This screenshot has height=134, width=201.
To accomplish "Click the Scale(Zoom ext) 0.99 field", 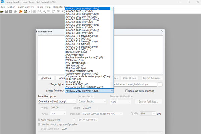I will (67, 129).
